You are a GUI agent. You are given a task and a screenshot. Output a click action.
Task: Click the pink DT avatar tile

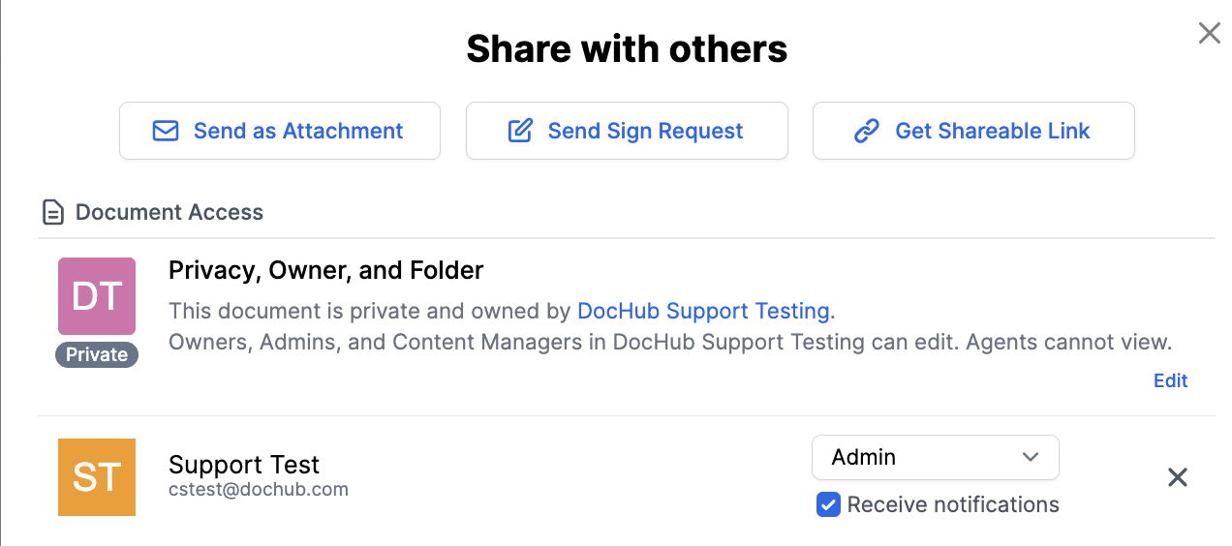[x=97, y=296]
